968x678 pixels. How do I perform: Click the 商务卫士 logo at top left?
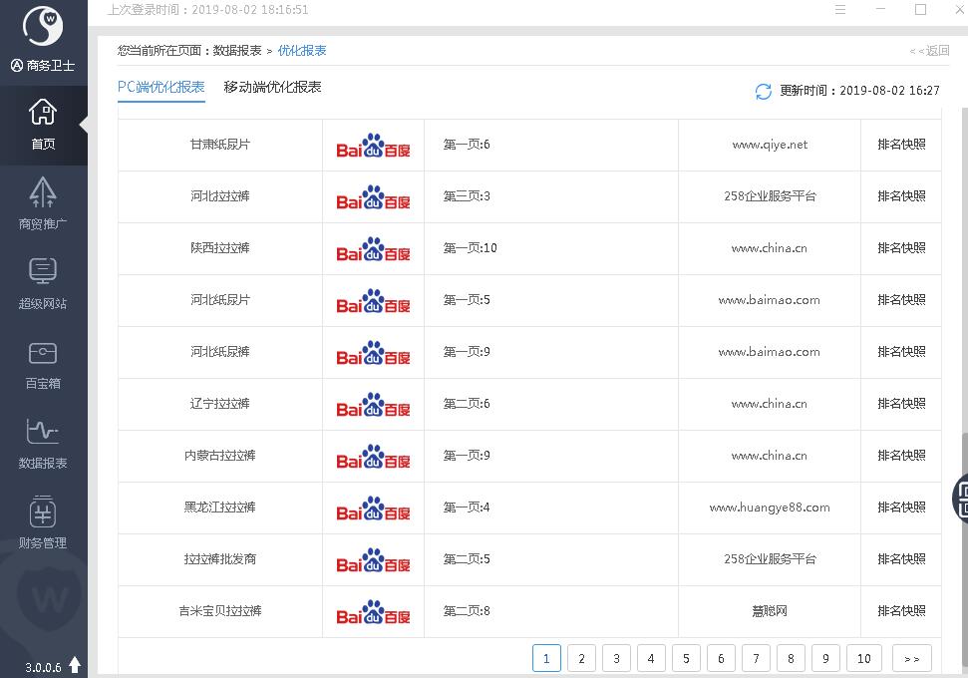point(43,30)
